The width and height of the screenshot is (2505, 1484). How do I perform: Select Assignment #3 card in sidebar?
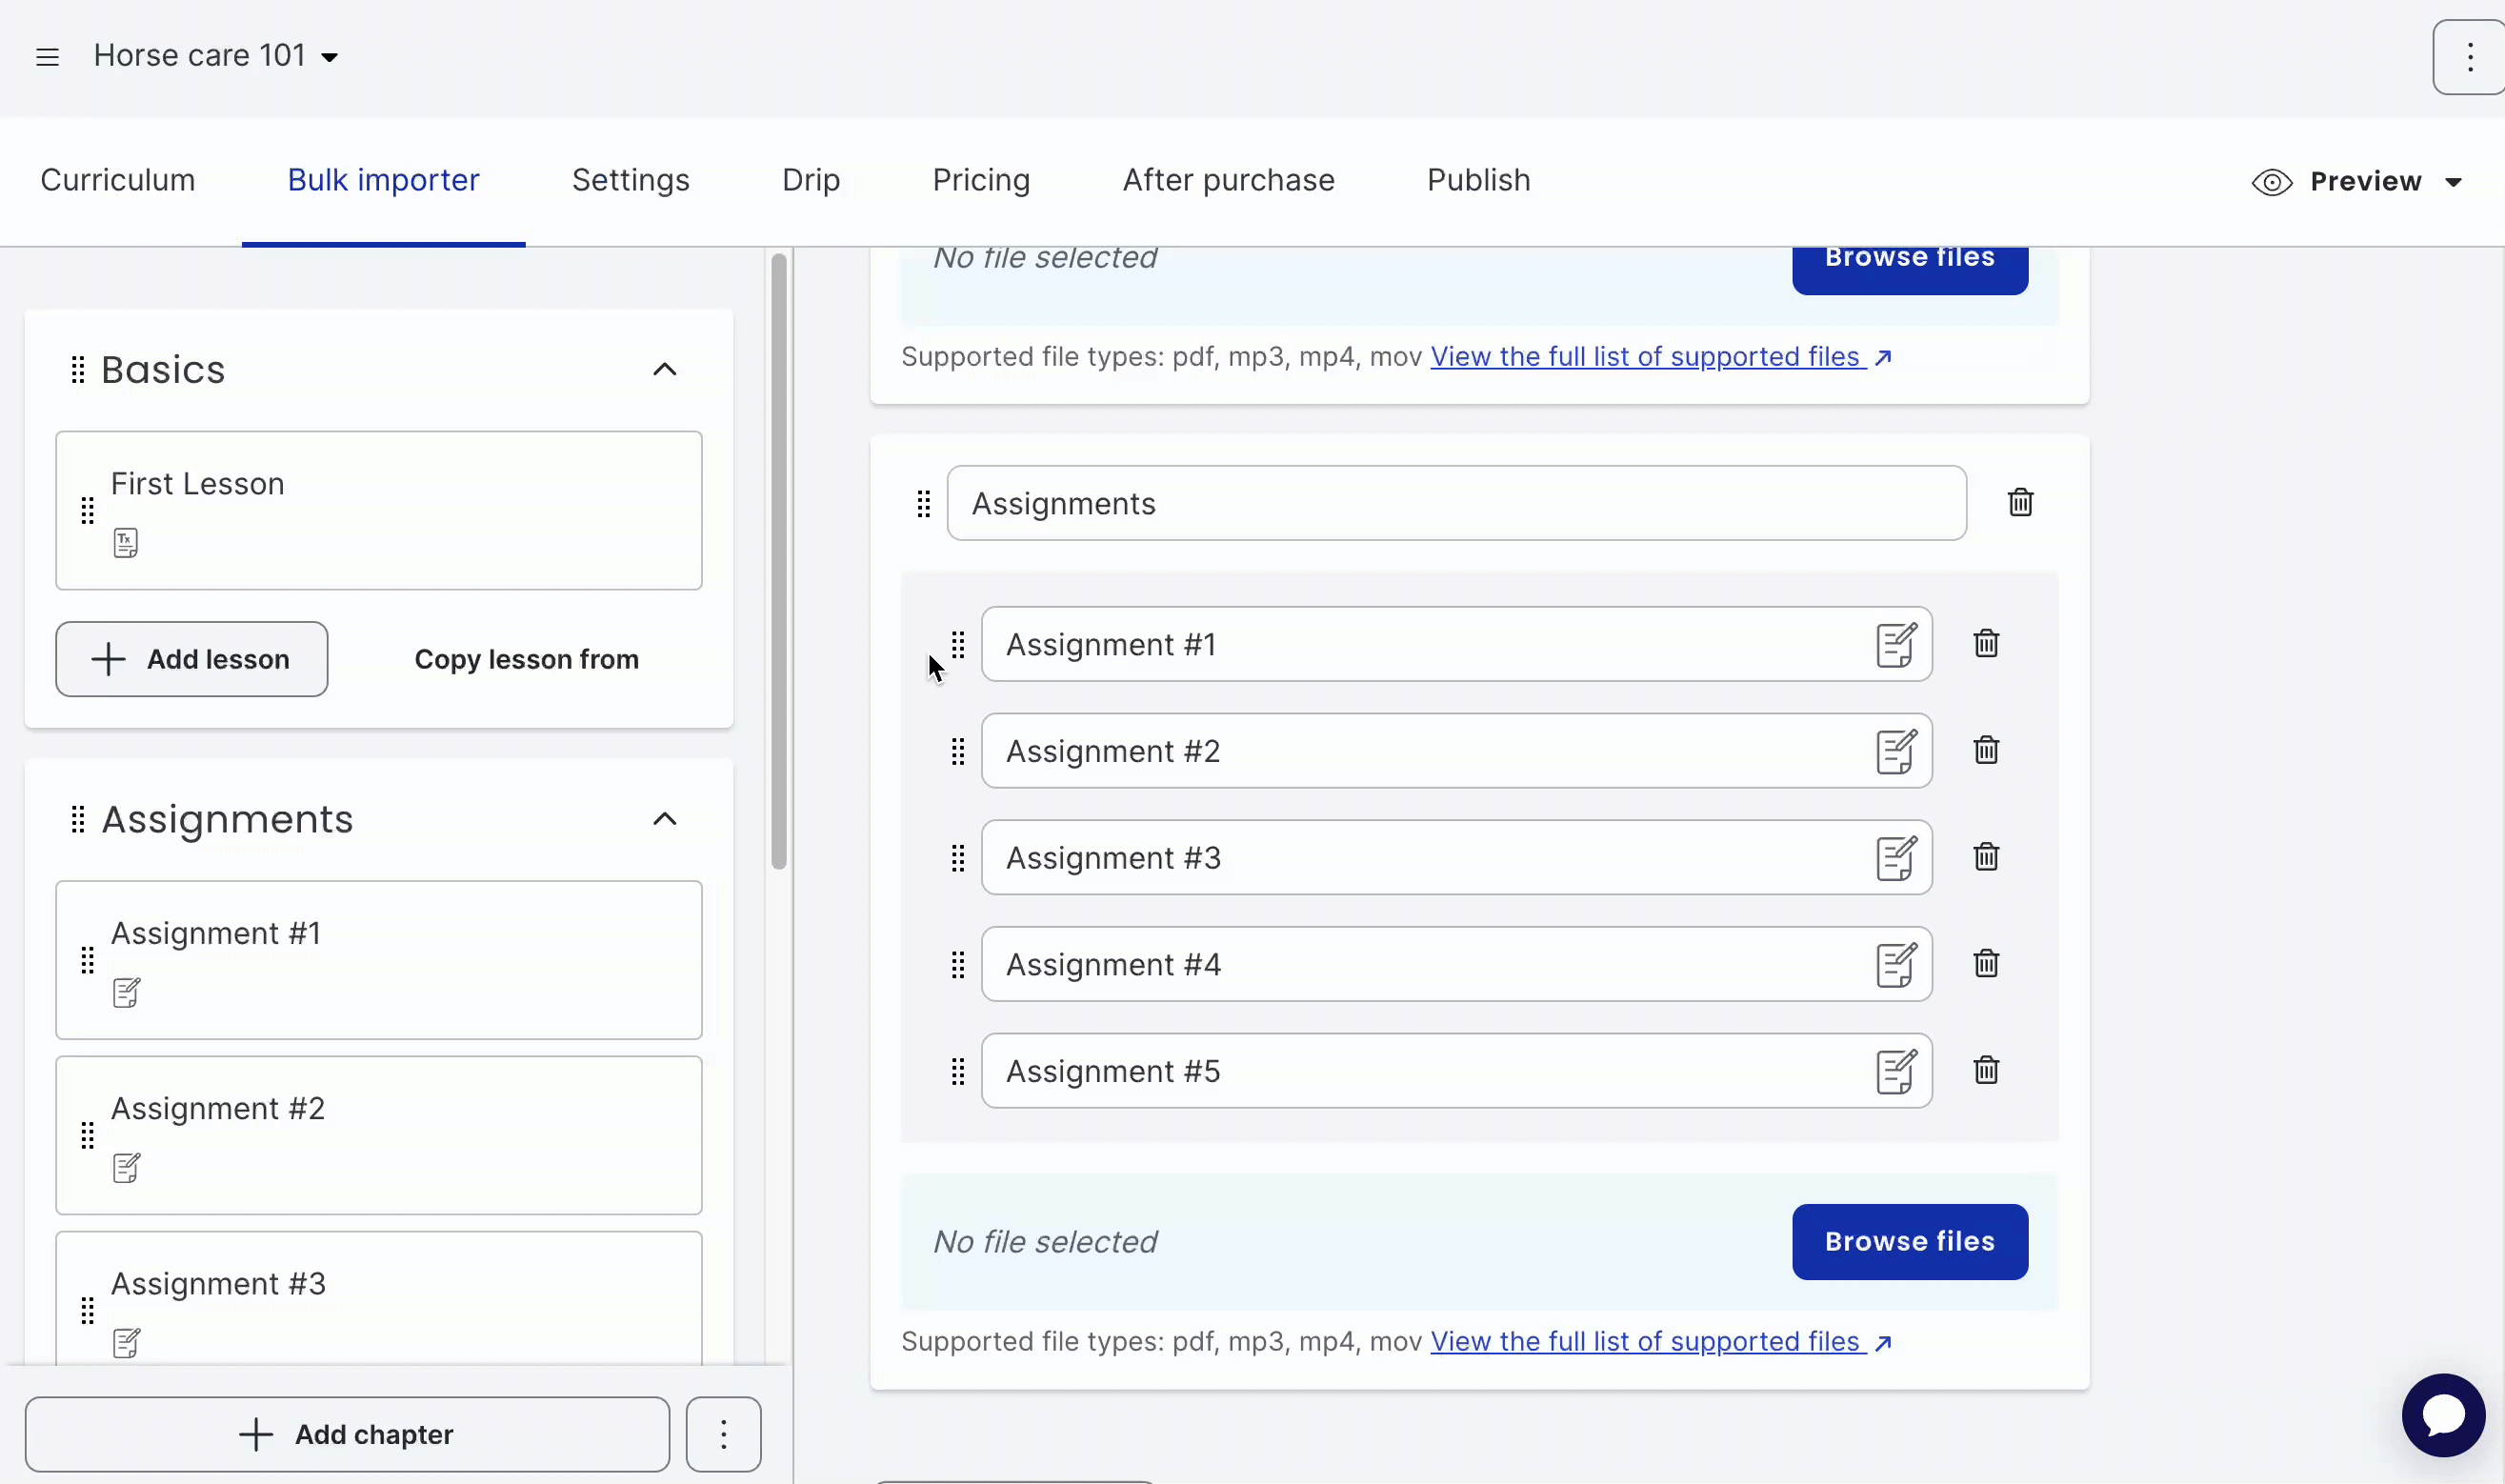coord(379,1298)
